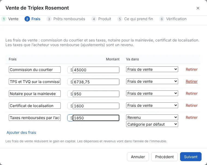This screenshot has width=207, height=165.
Task: Open the Catégorie par défaut dropdown
Action: 152,124
